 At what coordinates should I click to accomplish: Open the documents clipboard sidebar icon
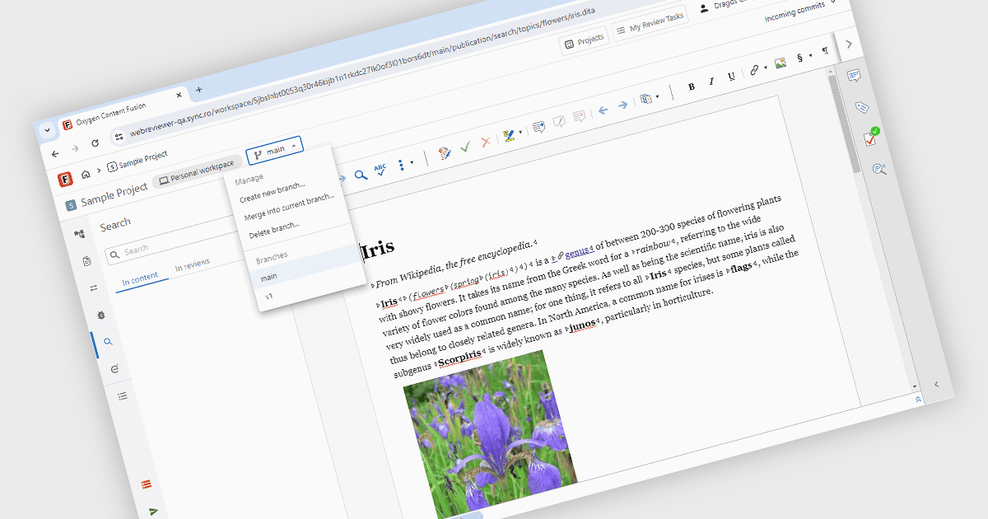point(86,261)
